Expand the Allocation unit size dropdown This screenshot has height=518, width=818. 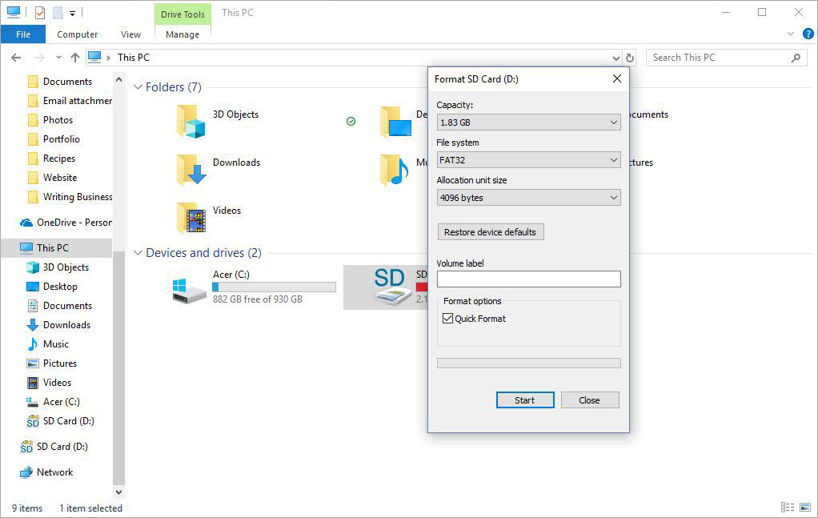pyautogui.click(x=528, y=198)
